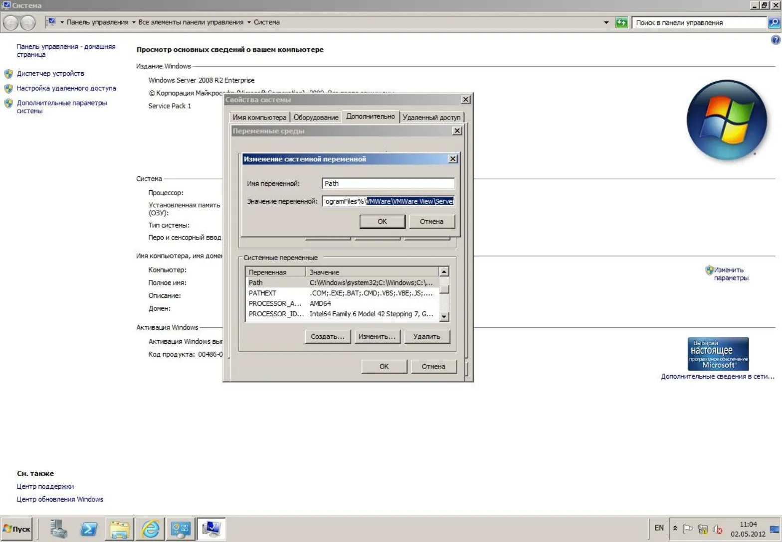This screenshot has width=782, height=542.
Task: Click 'Изменить параметры' link
Action: coord(731,274)
